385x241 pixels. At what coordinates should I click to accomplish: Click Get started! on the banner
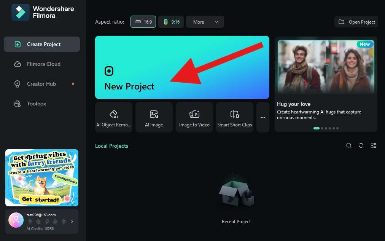[40, 199]
